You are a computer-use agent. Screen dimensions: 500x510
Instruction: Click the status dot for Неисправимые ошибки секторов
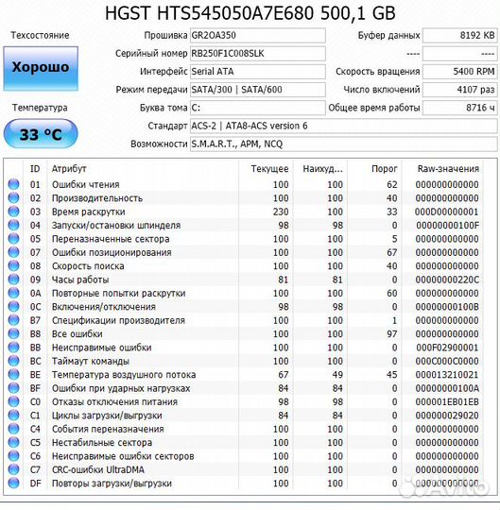pyautogui.click(x=13, y=456)
